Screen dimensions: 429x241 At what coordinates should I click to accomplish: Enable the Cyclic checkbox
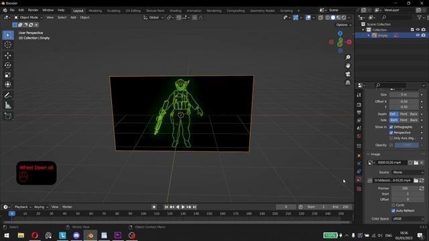[393, 205]
